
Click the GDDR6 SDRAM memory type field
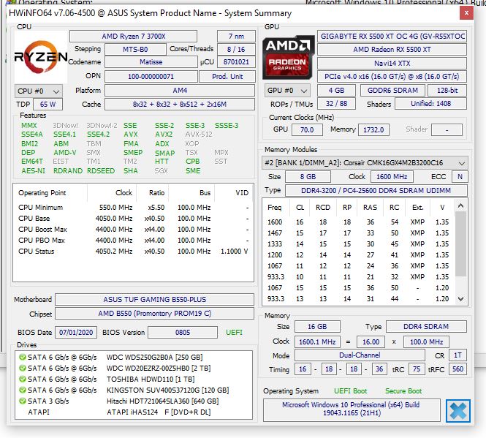[x=392, y=91]
